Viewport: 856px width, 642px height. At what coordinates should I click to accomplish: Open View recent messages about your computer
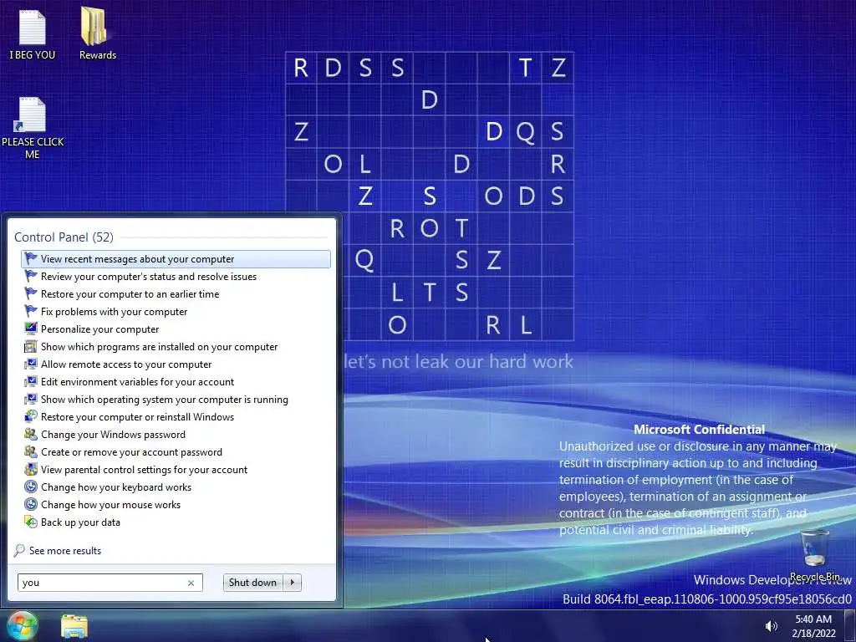pyautogui.click(x=176, y=259)
